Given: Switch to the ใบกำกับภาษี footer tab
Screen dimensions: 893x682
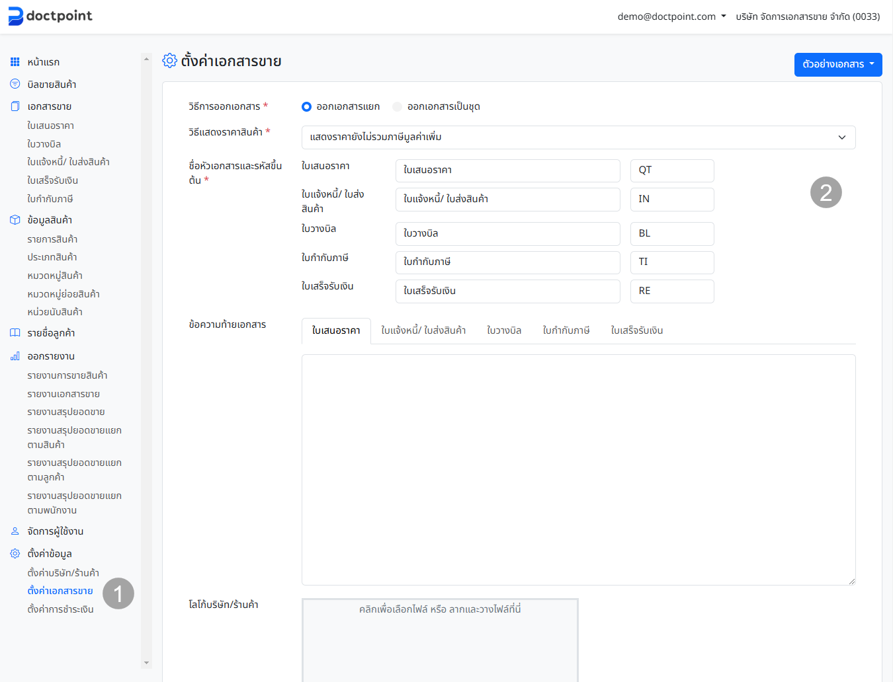Looking at the screenshot, I should [x=566, y=330].
